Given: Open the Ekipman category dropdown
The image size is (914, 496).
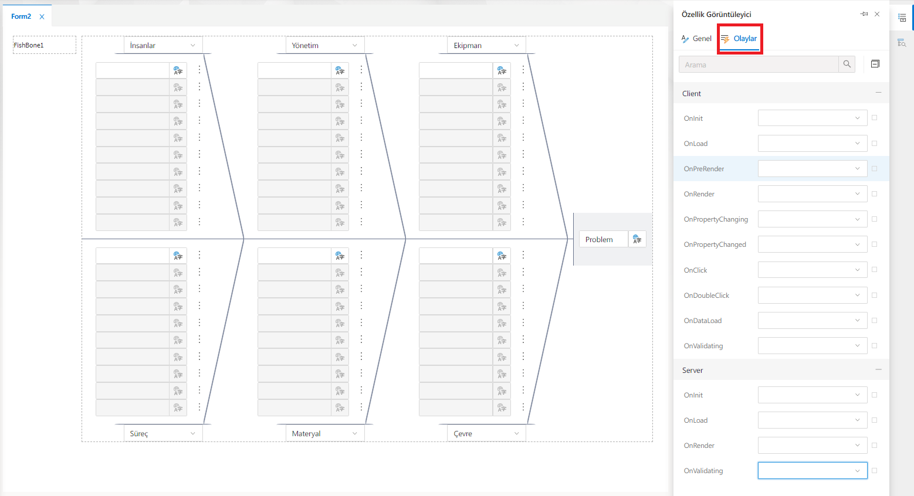Looking at the screenshot, I should point(487,45).
